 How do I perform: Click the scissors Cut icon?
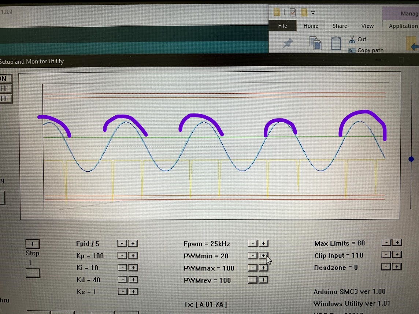[352, 40]
